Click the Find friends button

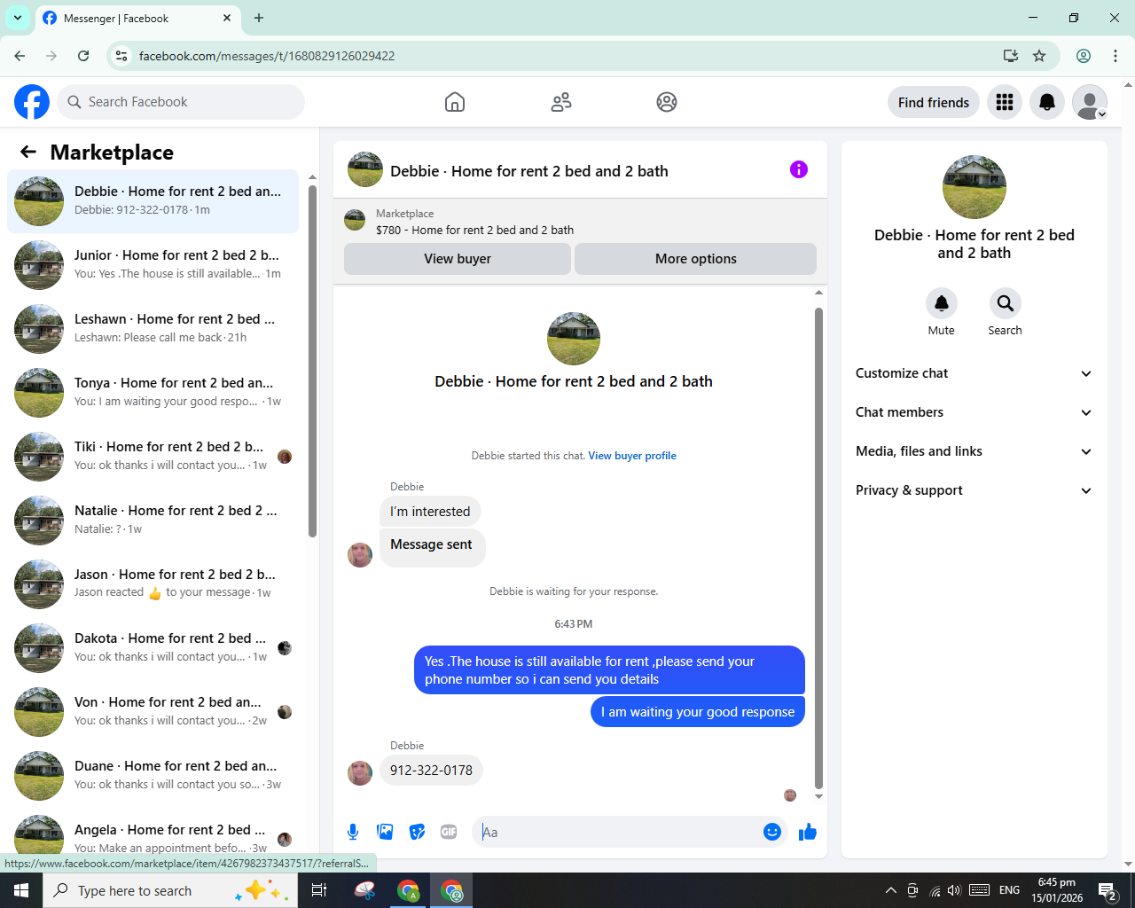(934, 102)
